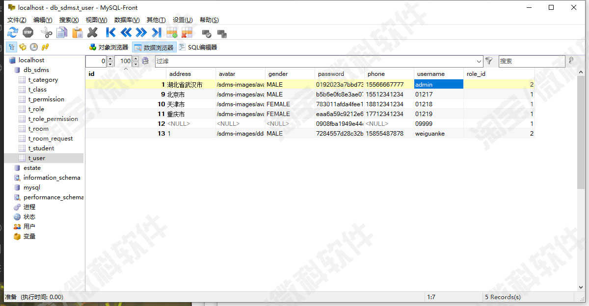589x306 pixels.
Task: Select the db_sdms database node
Action: click(x=36, y=70)
